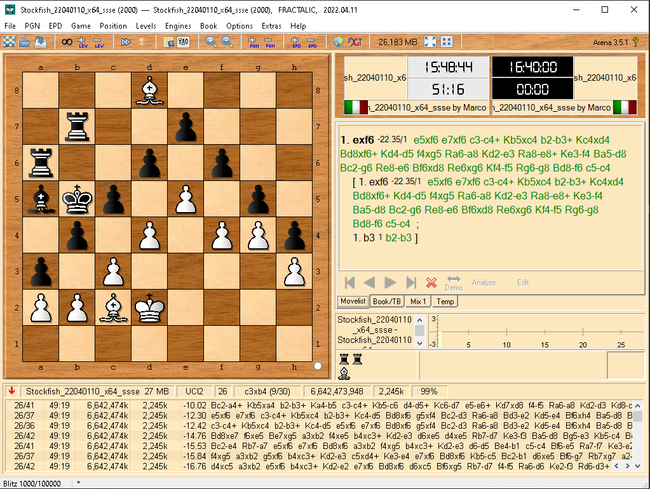Click the zoom out magnifier icon
The height and width of the screenshot is (489, 650).
227,42
